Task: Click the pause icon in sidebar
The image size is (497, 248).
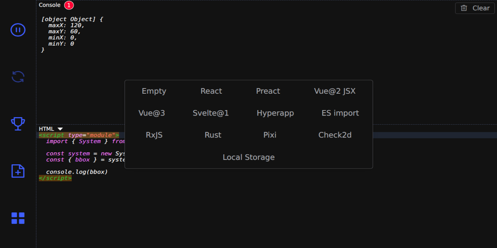Action: pos(18,30)
